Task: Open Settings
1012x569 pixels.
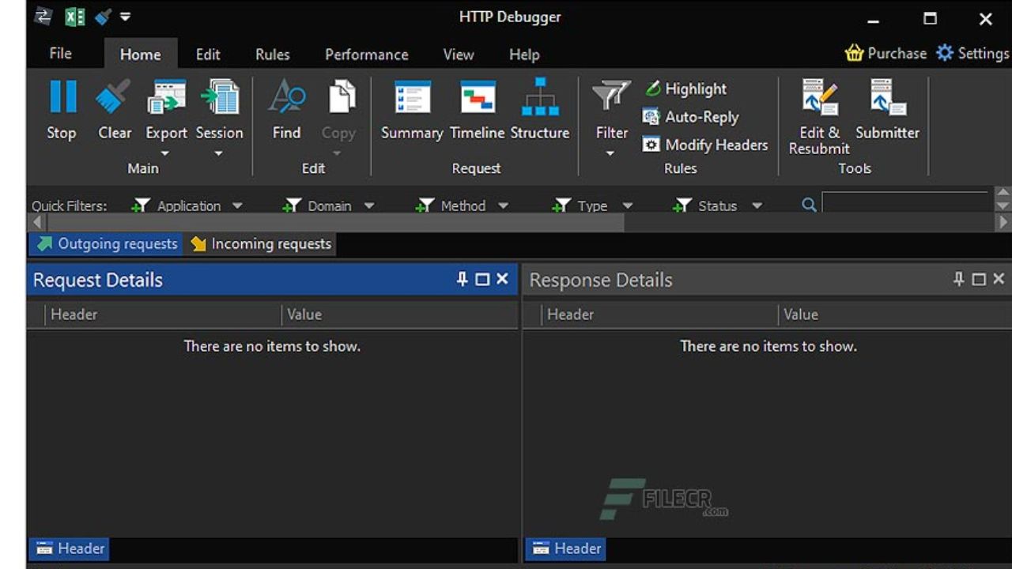Action: click(972, 53)
